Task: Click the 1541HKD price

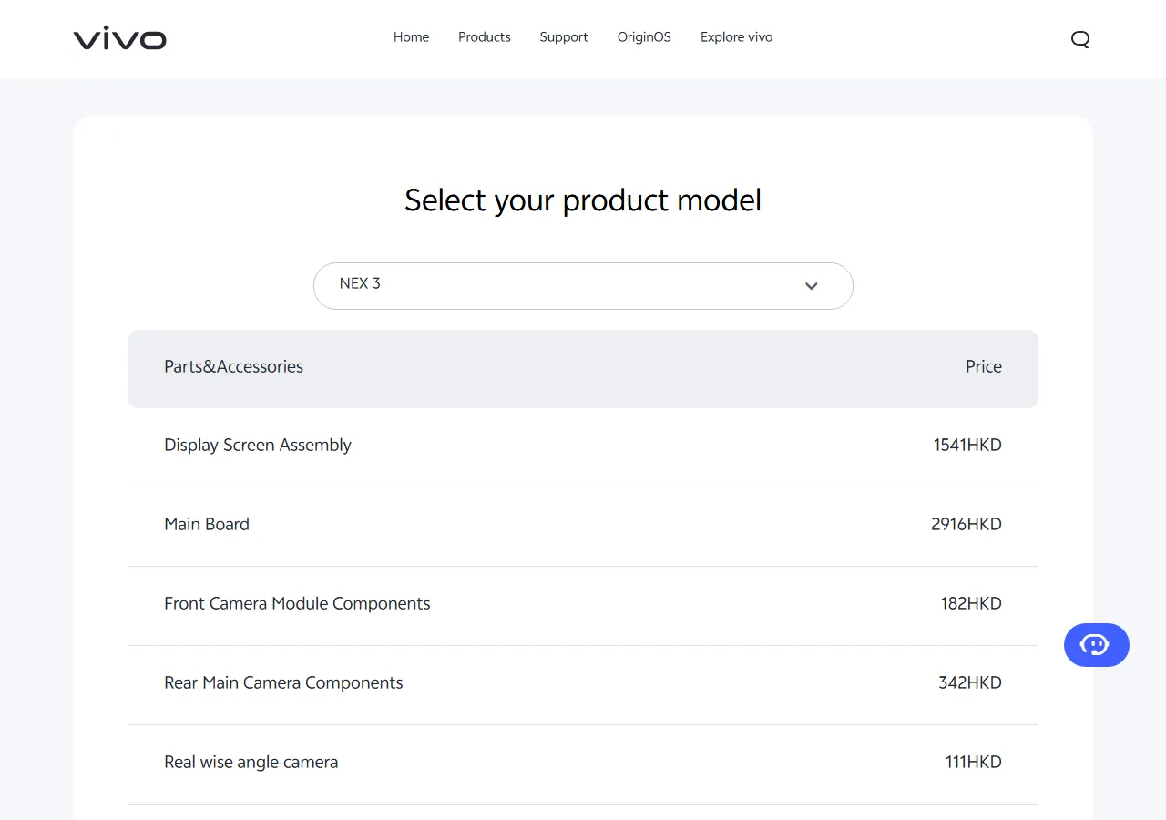Action: point(967,445)
